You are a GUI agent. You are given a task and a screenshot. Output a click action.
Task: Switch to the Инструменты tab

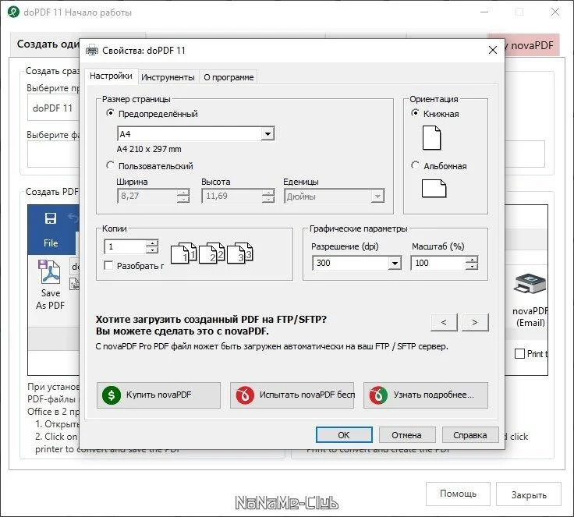point(168,77)
